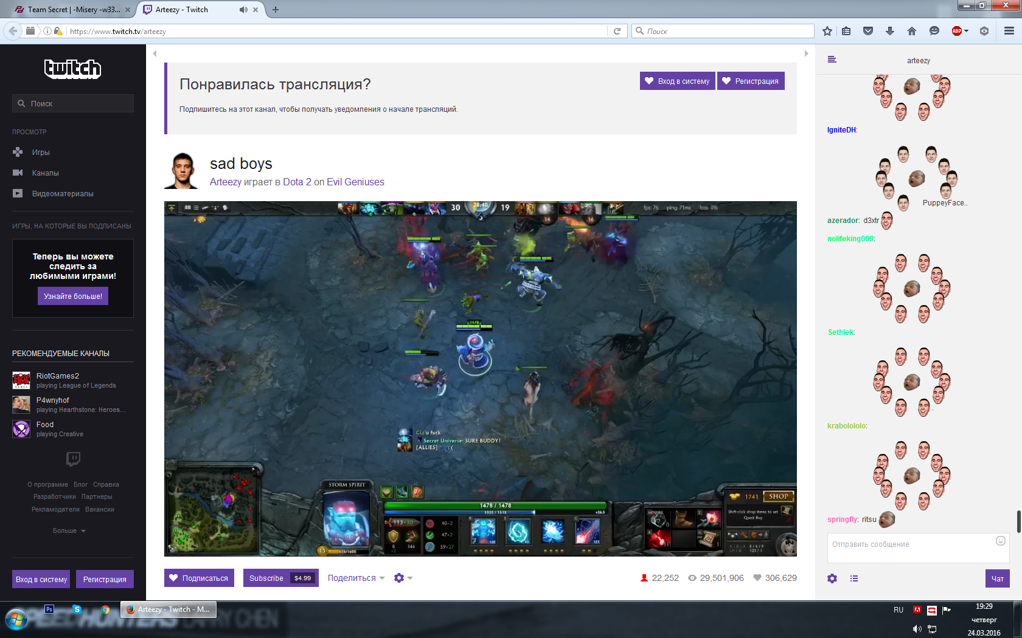Viewport: 1022px width, 638px height.
Task: Open Игры in the sidebar menu
Action: pos(41,153)
